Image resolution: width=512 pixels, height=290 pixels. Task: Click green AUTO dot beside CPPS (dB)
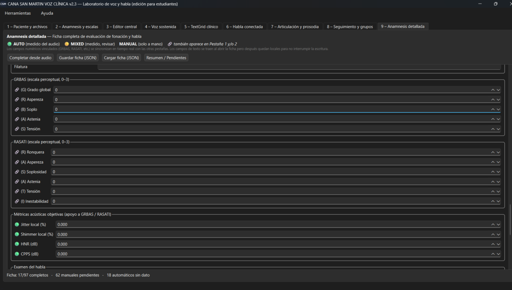tap(17, 254)
